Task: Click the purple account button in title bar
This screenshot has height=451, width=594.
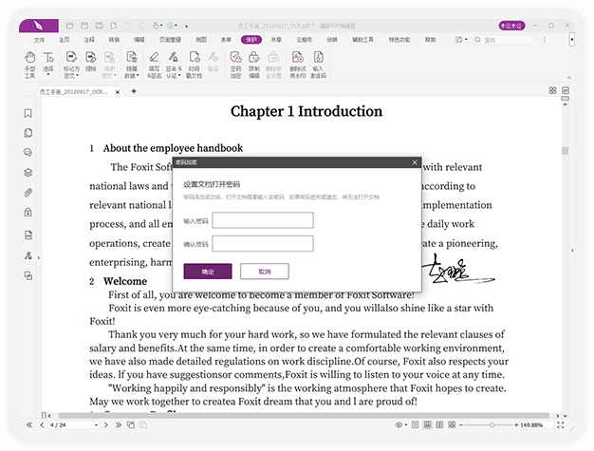Action: [511, 26]
